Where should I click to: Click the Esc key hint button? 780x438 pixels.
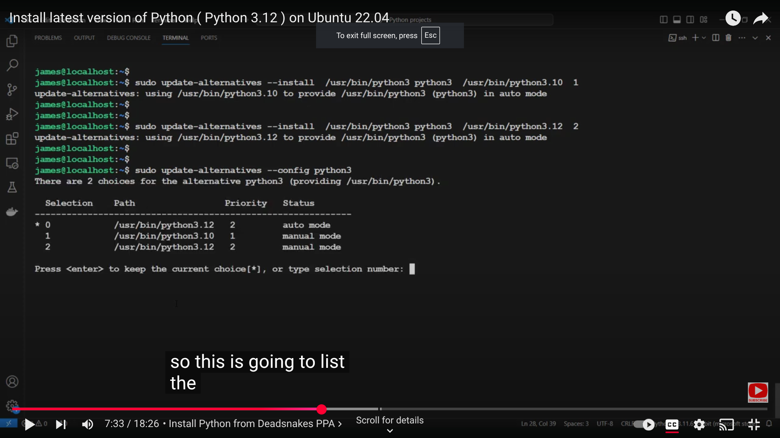coord(430,36)
